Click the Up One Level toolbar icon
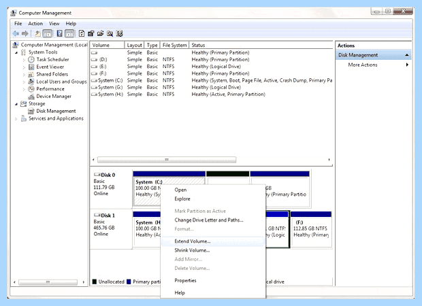This screenshot has width=422, height=306. 37,33
